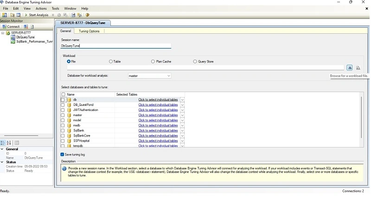Select the Query Store workload option
The image size is (371, 197).
click(195, 62)
